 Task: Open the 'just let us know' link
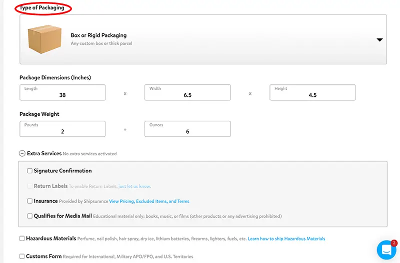[134, 186]
